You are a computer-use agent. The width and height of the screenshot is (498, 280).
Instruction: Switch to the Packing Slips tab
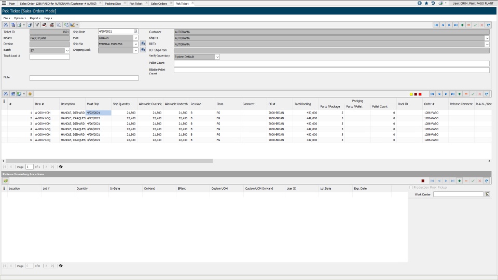tap(113, 4)
